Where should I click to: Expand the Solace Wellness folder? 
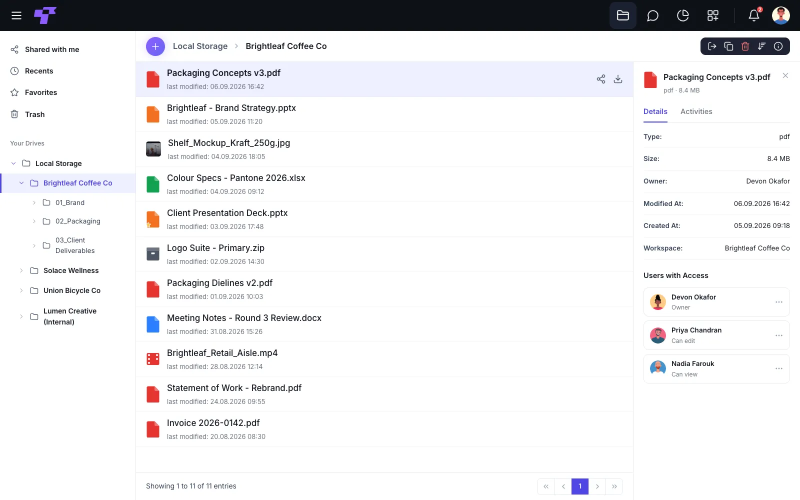coord(21,270)
